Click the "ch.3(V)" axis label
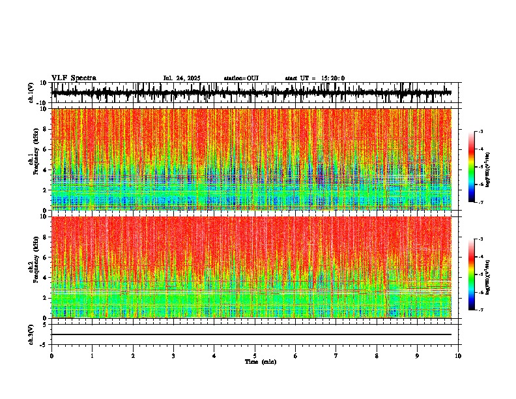The height and width of the screenshot is (399, 516). tap(31, 334)
